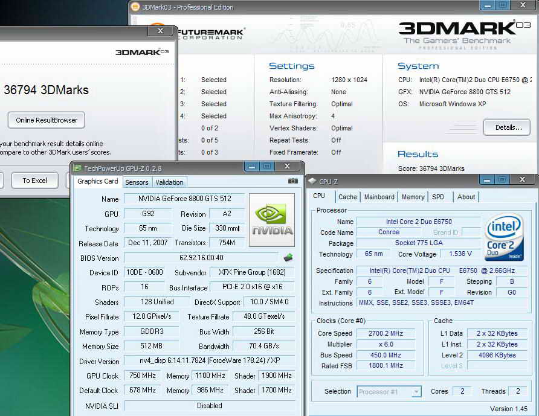Open the Memory tab in CPU-Z
The image size is (539, 416).
(413, 197)
